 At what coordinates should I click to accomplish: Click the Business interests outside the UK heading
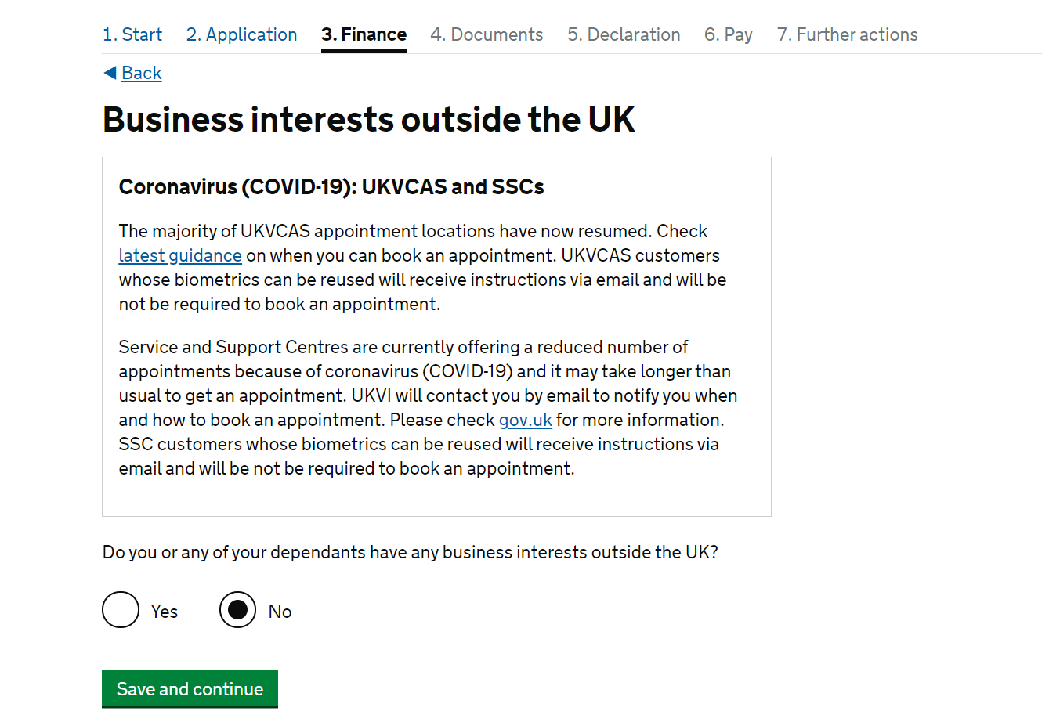(369, 120)
